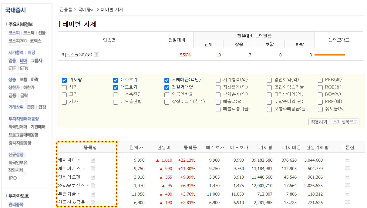
Task: Open the SGA솔루션즈 discussion room icon
Action: click(348, 186)
